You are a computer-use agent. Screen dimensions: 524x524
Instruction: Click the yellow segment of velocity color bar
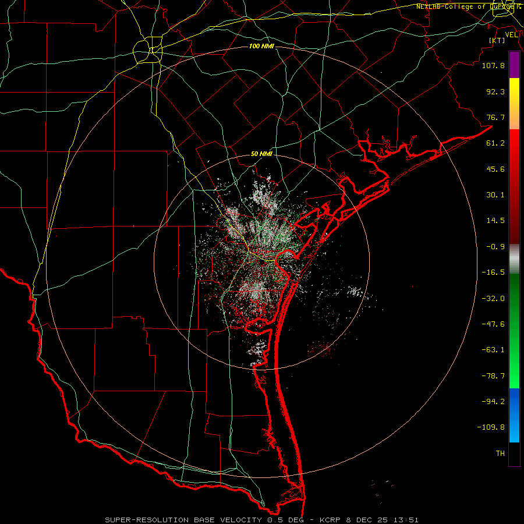coord(514,90)
